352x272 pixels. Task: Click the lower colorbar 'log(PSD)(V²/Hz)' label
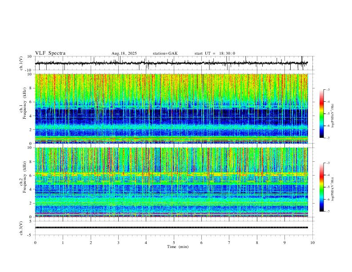pos(333,189)
